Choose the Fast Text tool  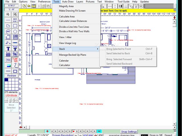15,48
